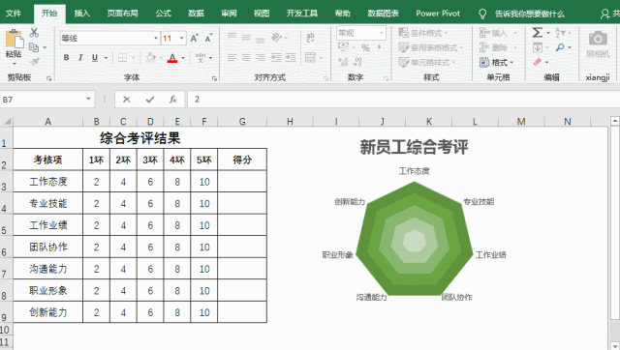The height and width of the screenshot is (350, 620).
Task: Open the underline style dropdown arrow
Action: (106, 58)
